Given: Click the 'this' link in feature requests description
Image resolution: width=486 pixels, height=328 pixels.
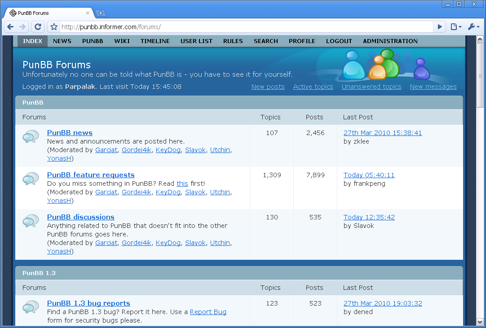Looking at the screenshot, I should pyautogui.click(x=182, y=184).
